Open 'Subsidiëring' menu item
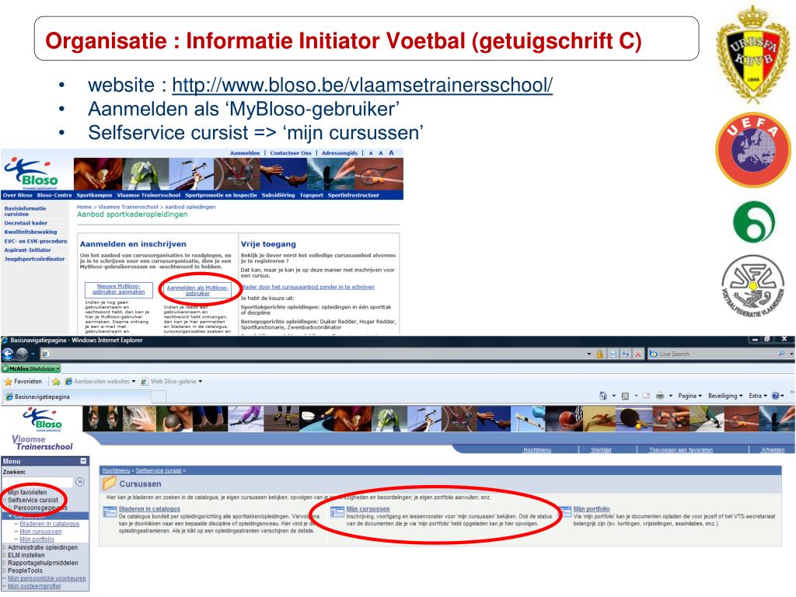The image size is (796, 597). point(278,195)
